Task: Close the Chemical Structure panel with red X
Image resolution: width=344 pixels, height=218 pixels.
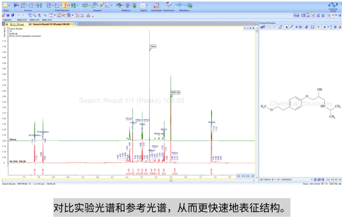Action: point(340,27)
